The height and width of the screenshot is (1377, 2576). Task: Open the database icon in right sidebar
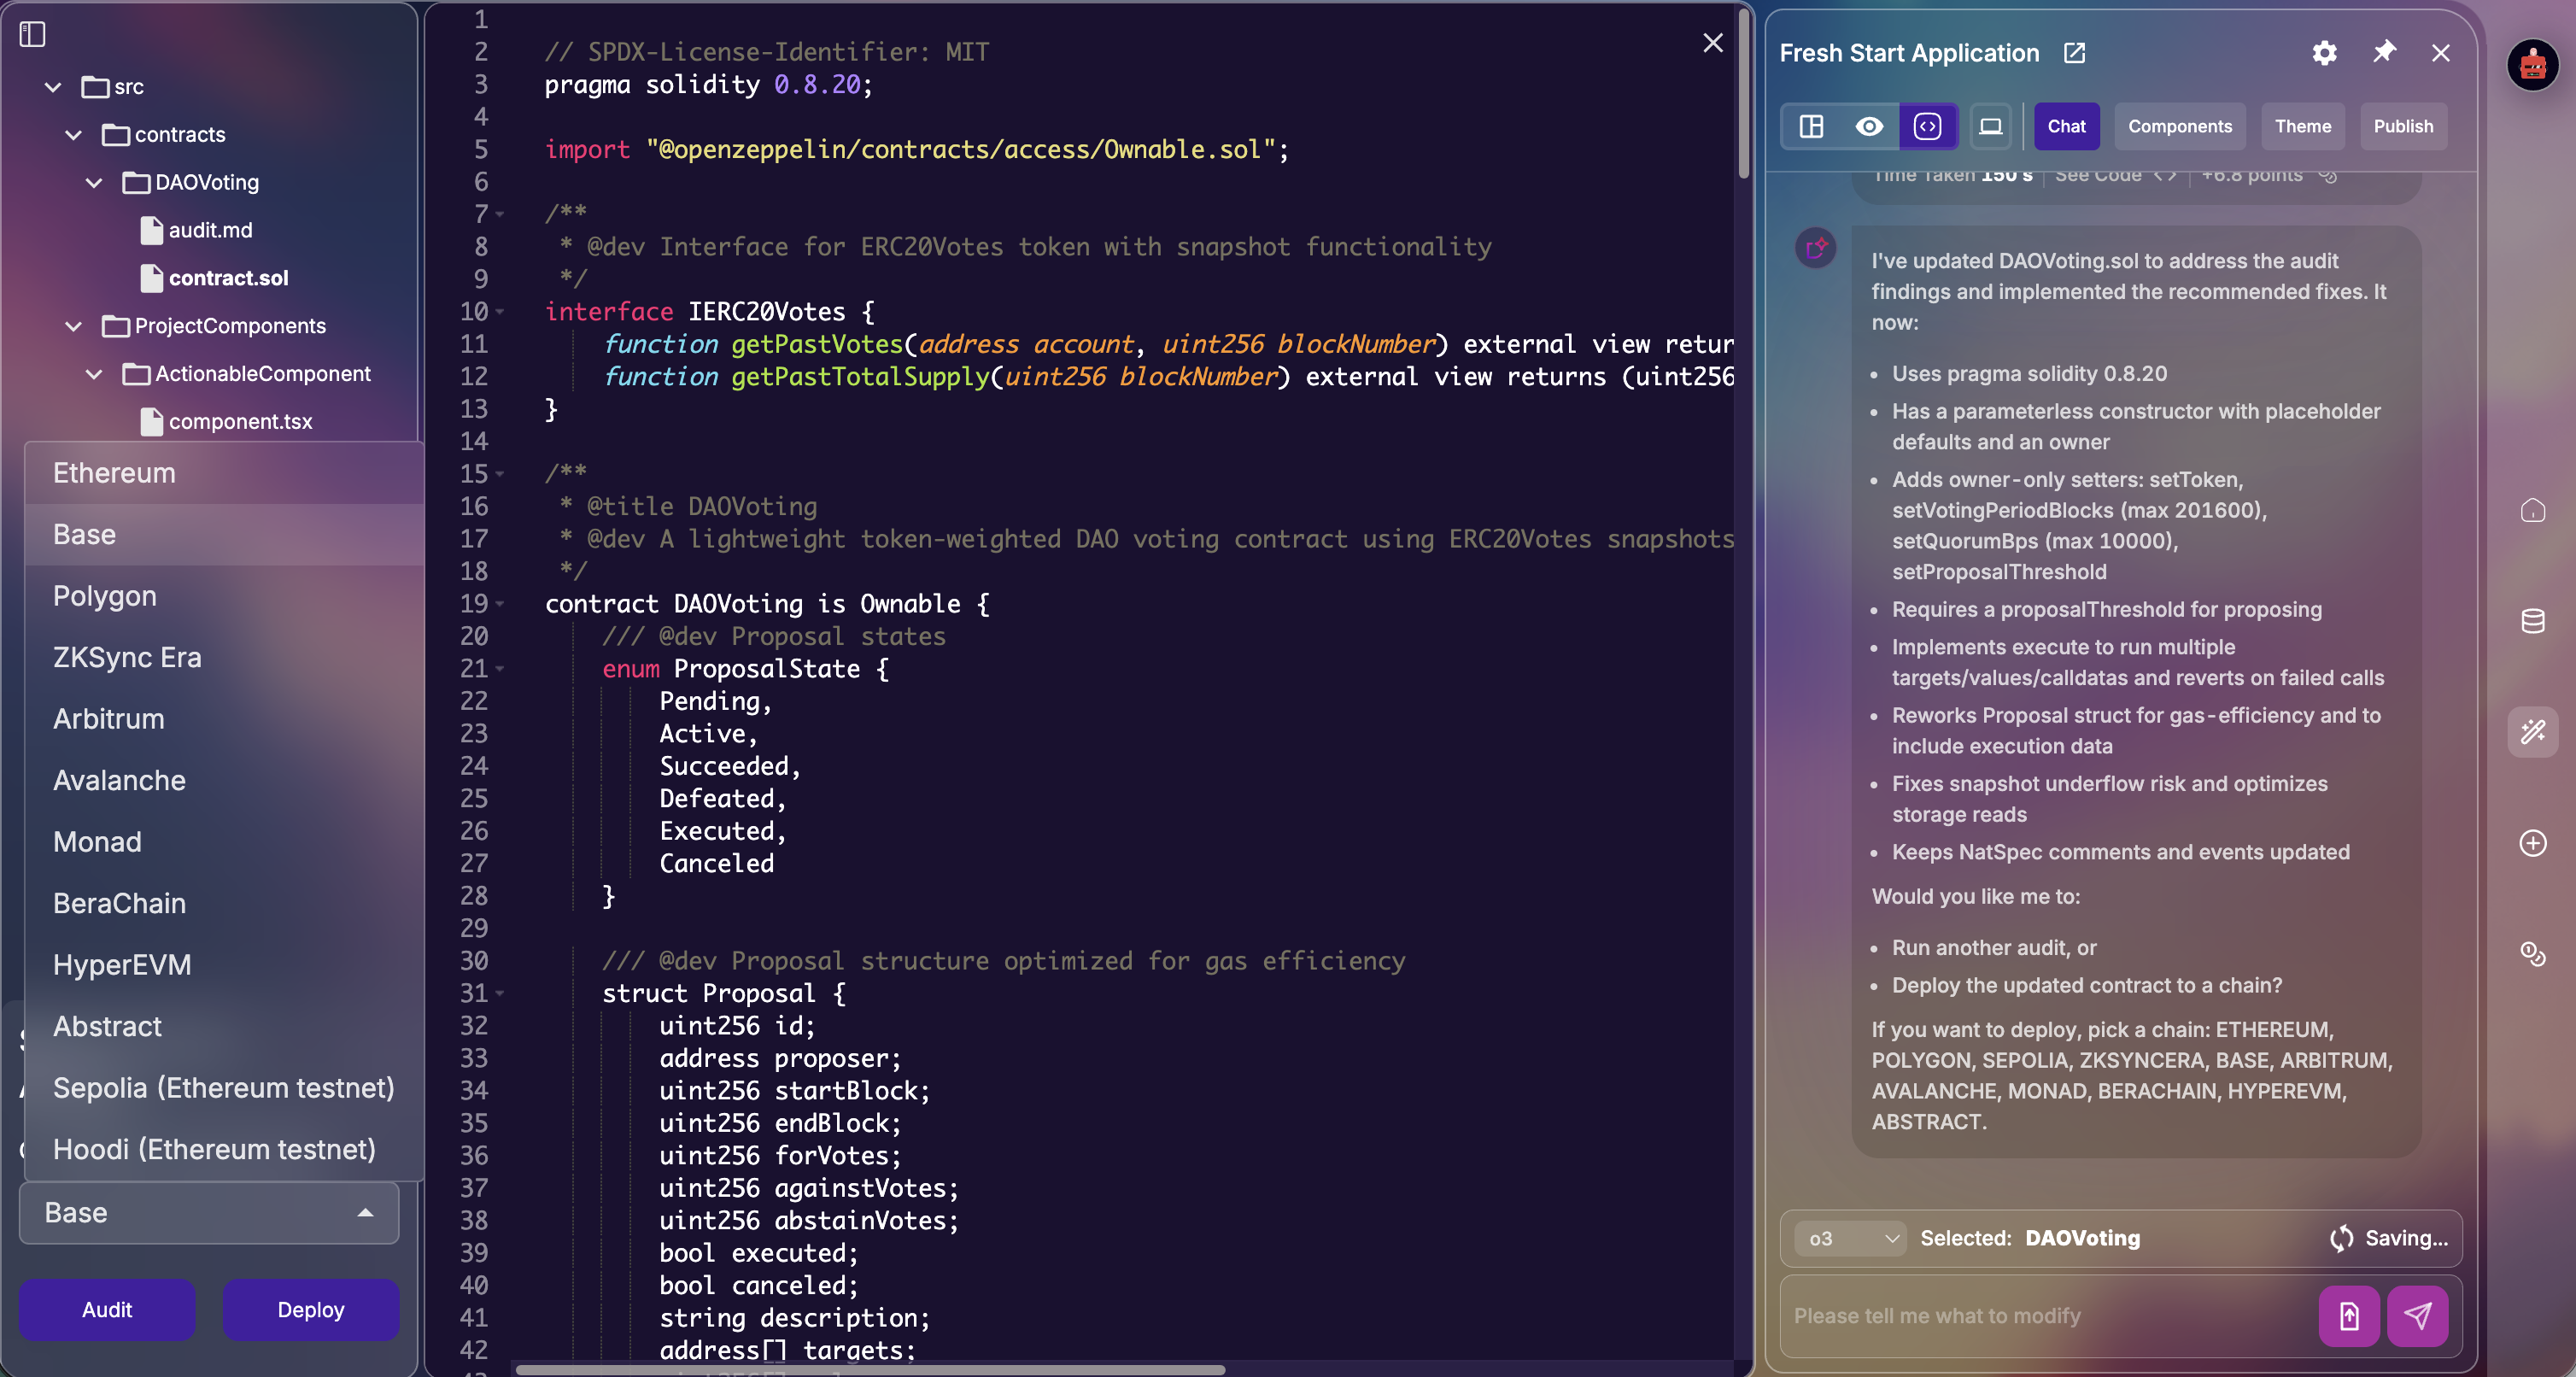pos(2532,621)
